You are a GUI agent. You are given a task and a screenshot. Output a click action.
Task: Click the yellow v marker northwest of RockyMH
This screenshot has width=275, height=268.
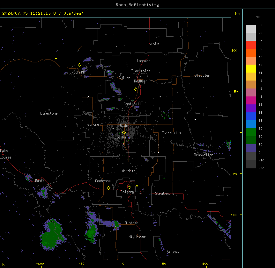tap(56, 59)
